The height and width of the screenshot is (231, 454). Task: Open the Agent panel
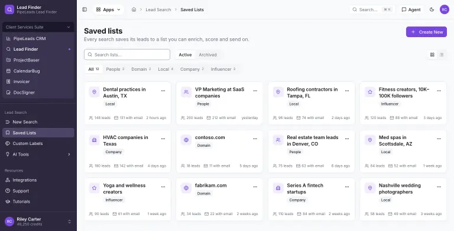(411, 9)
